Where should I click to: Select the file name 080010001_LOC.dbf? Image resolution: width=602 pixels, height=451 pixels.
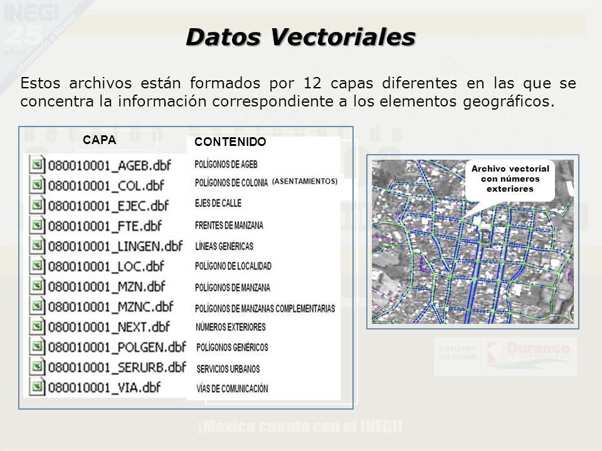[x=106, y=267]
